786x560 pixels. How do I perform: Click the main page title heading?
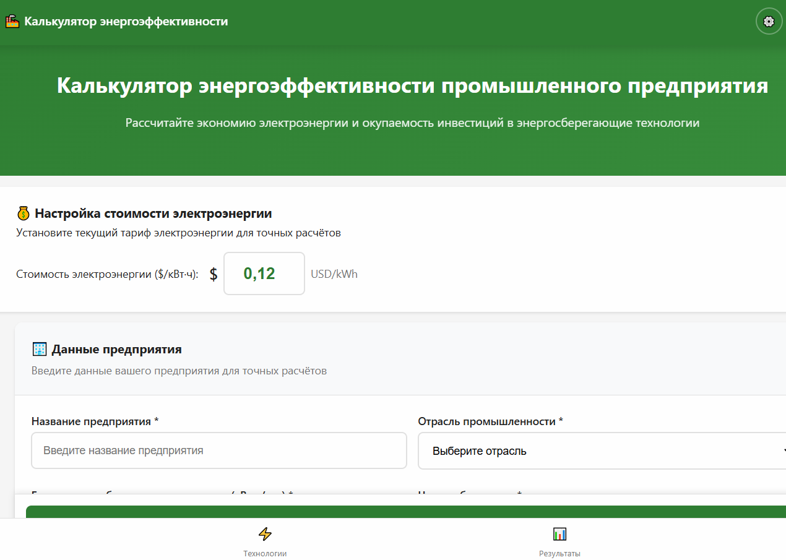pos(412,86)
